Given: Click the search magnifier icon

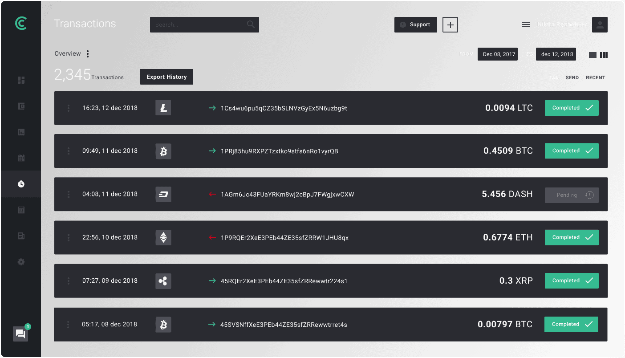Looking at the screenshot, I should click(251, 24).
